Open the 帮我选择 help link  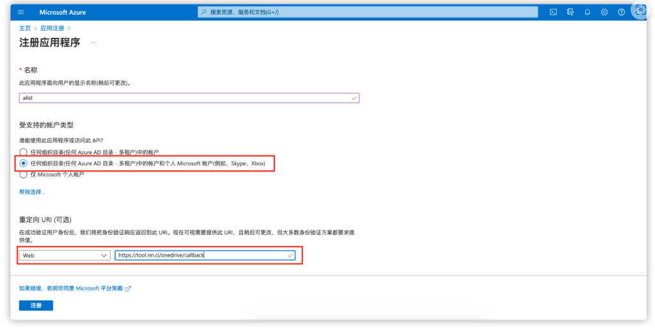[x=32, y=192]
